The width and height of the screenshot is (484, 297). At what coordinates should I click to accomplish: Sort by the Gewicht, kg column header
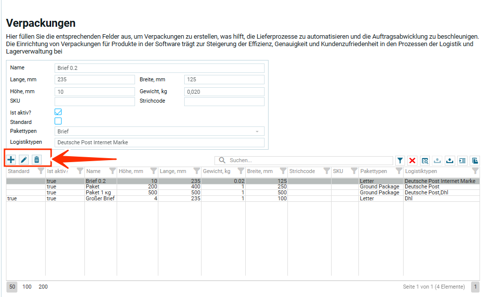pyautogui.click(x=216, y=171)
